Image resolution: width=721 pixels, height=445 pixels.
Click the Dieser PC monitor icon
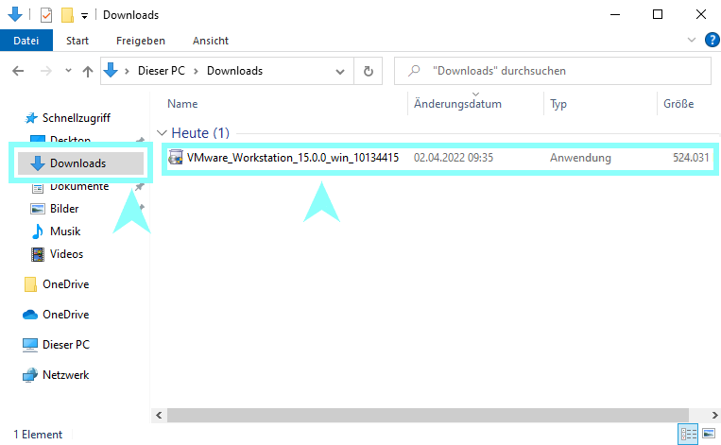click(x=30, y=345)
